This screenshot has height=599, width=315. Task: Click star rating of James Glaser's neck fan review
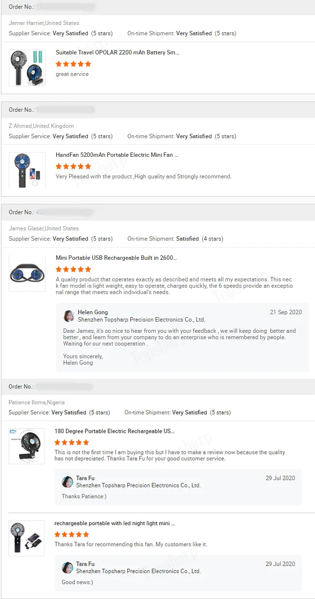73,269
